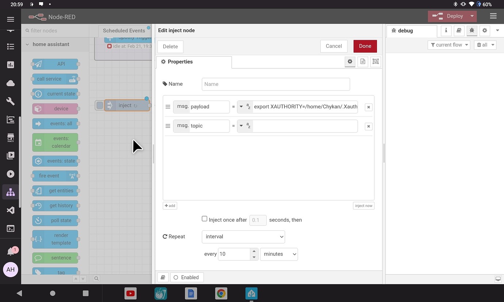
Task: Select the debug sidebar tab
Action: [412, 31]
